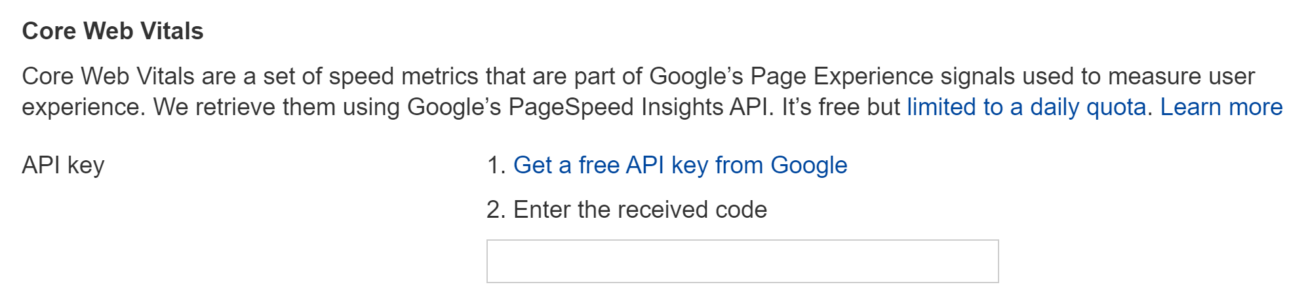Open the "limited to a daily quota" link
The height and width of the screenshot is (293, 1308).
click(1026, 107)
